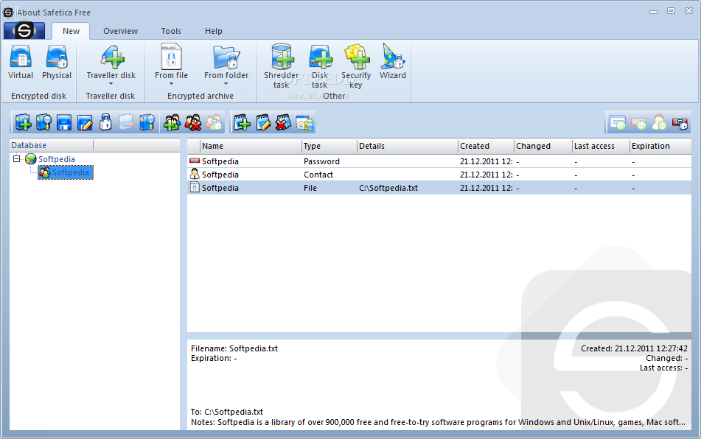Create a new Virtual encrypted disk
Viewport: 701px width, 439px height.
click(21, 63)
